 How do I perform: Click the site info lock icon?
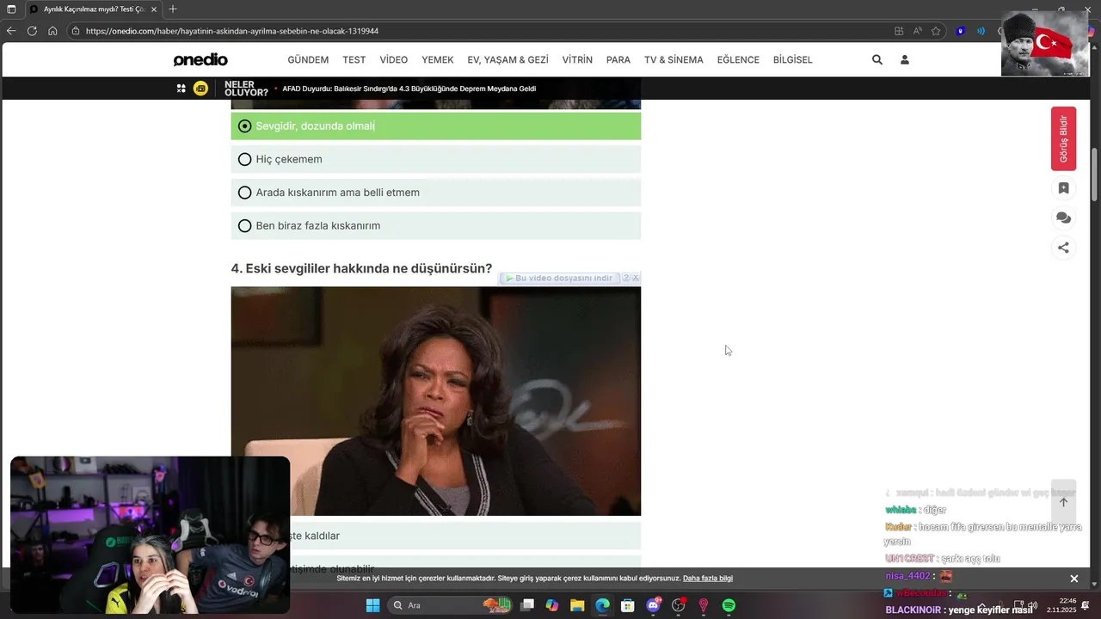pyautogui.click(x=76, y=31)
